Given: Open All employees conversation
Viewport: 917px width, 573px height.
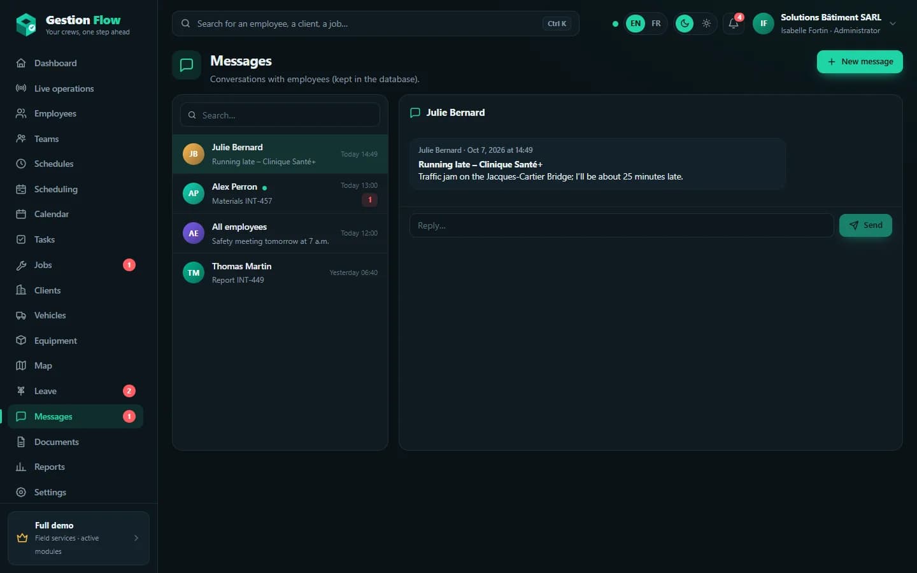Looking at the screenshot, I should [x=280, y=233].
